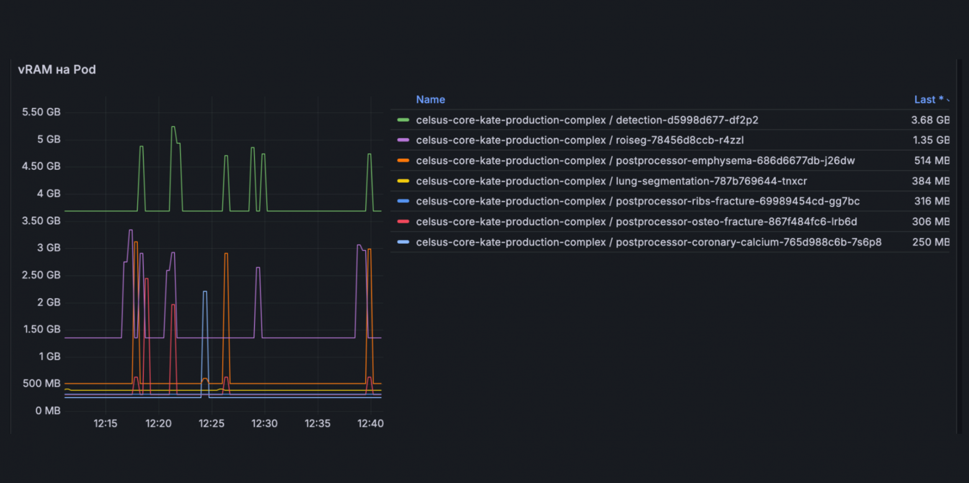The height and width of the screenshot is (483, 969).
Task: Click the 3.68 GB detection last value
Action: [930, 120]
